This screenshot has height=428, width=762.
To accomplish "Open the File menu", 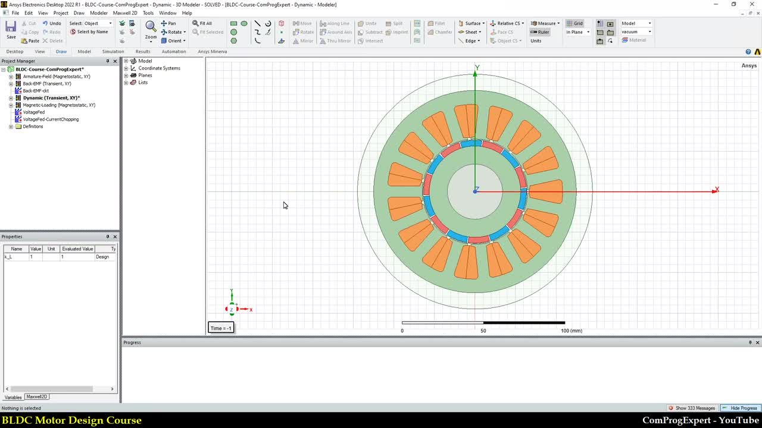I will 15,13.
